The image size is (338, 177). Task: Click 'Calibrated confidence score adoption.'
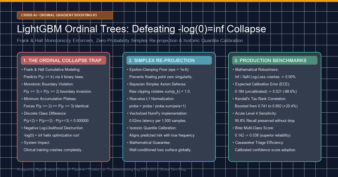pyautogui.click(x=265, y=150)
